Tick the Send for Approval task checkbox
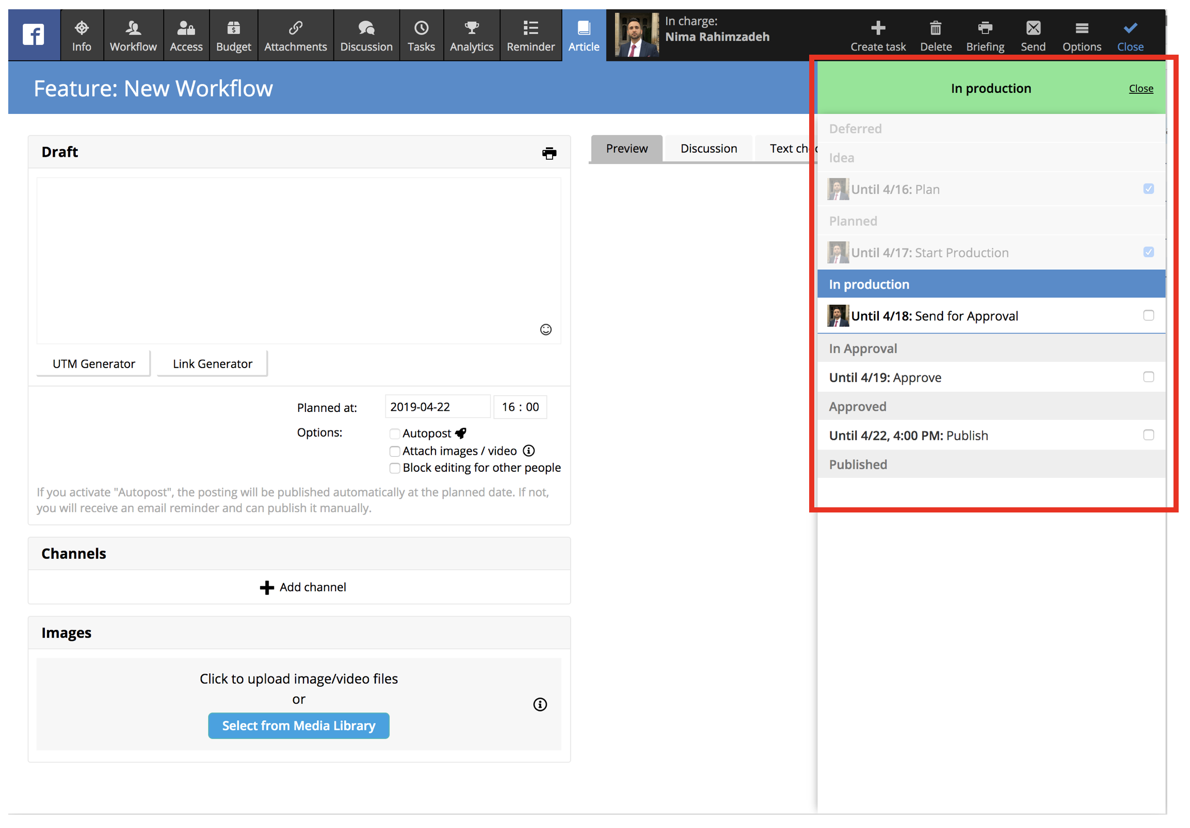 pyautogui.click(x=1148, y=316)
